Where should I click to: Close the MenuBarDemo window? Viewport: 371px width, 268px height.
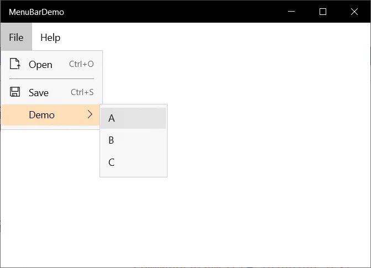point(354,12)
